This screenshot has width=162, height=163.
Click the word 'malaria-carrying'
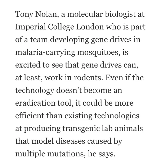[x=45, y=52]
